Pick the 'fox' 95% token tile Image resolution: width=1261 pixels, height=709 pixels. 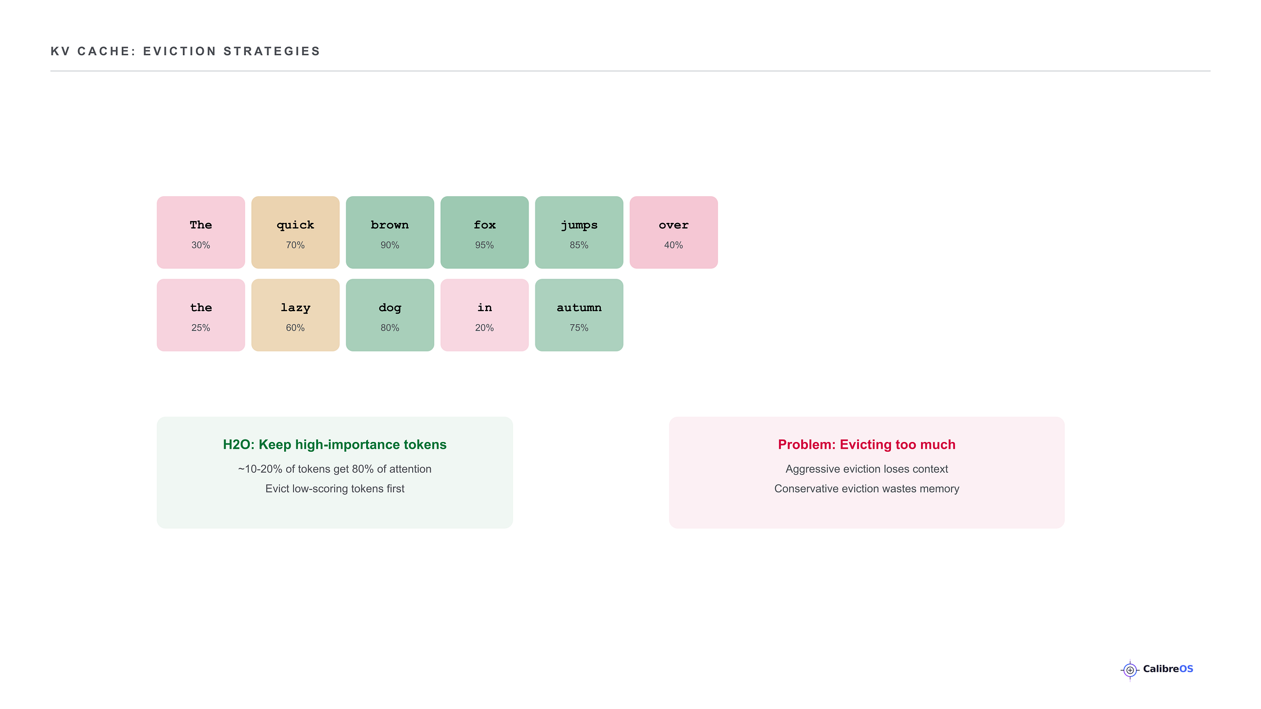[x=484, y=233]
